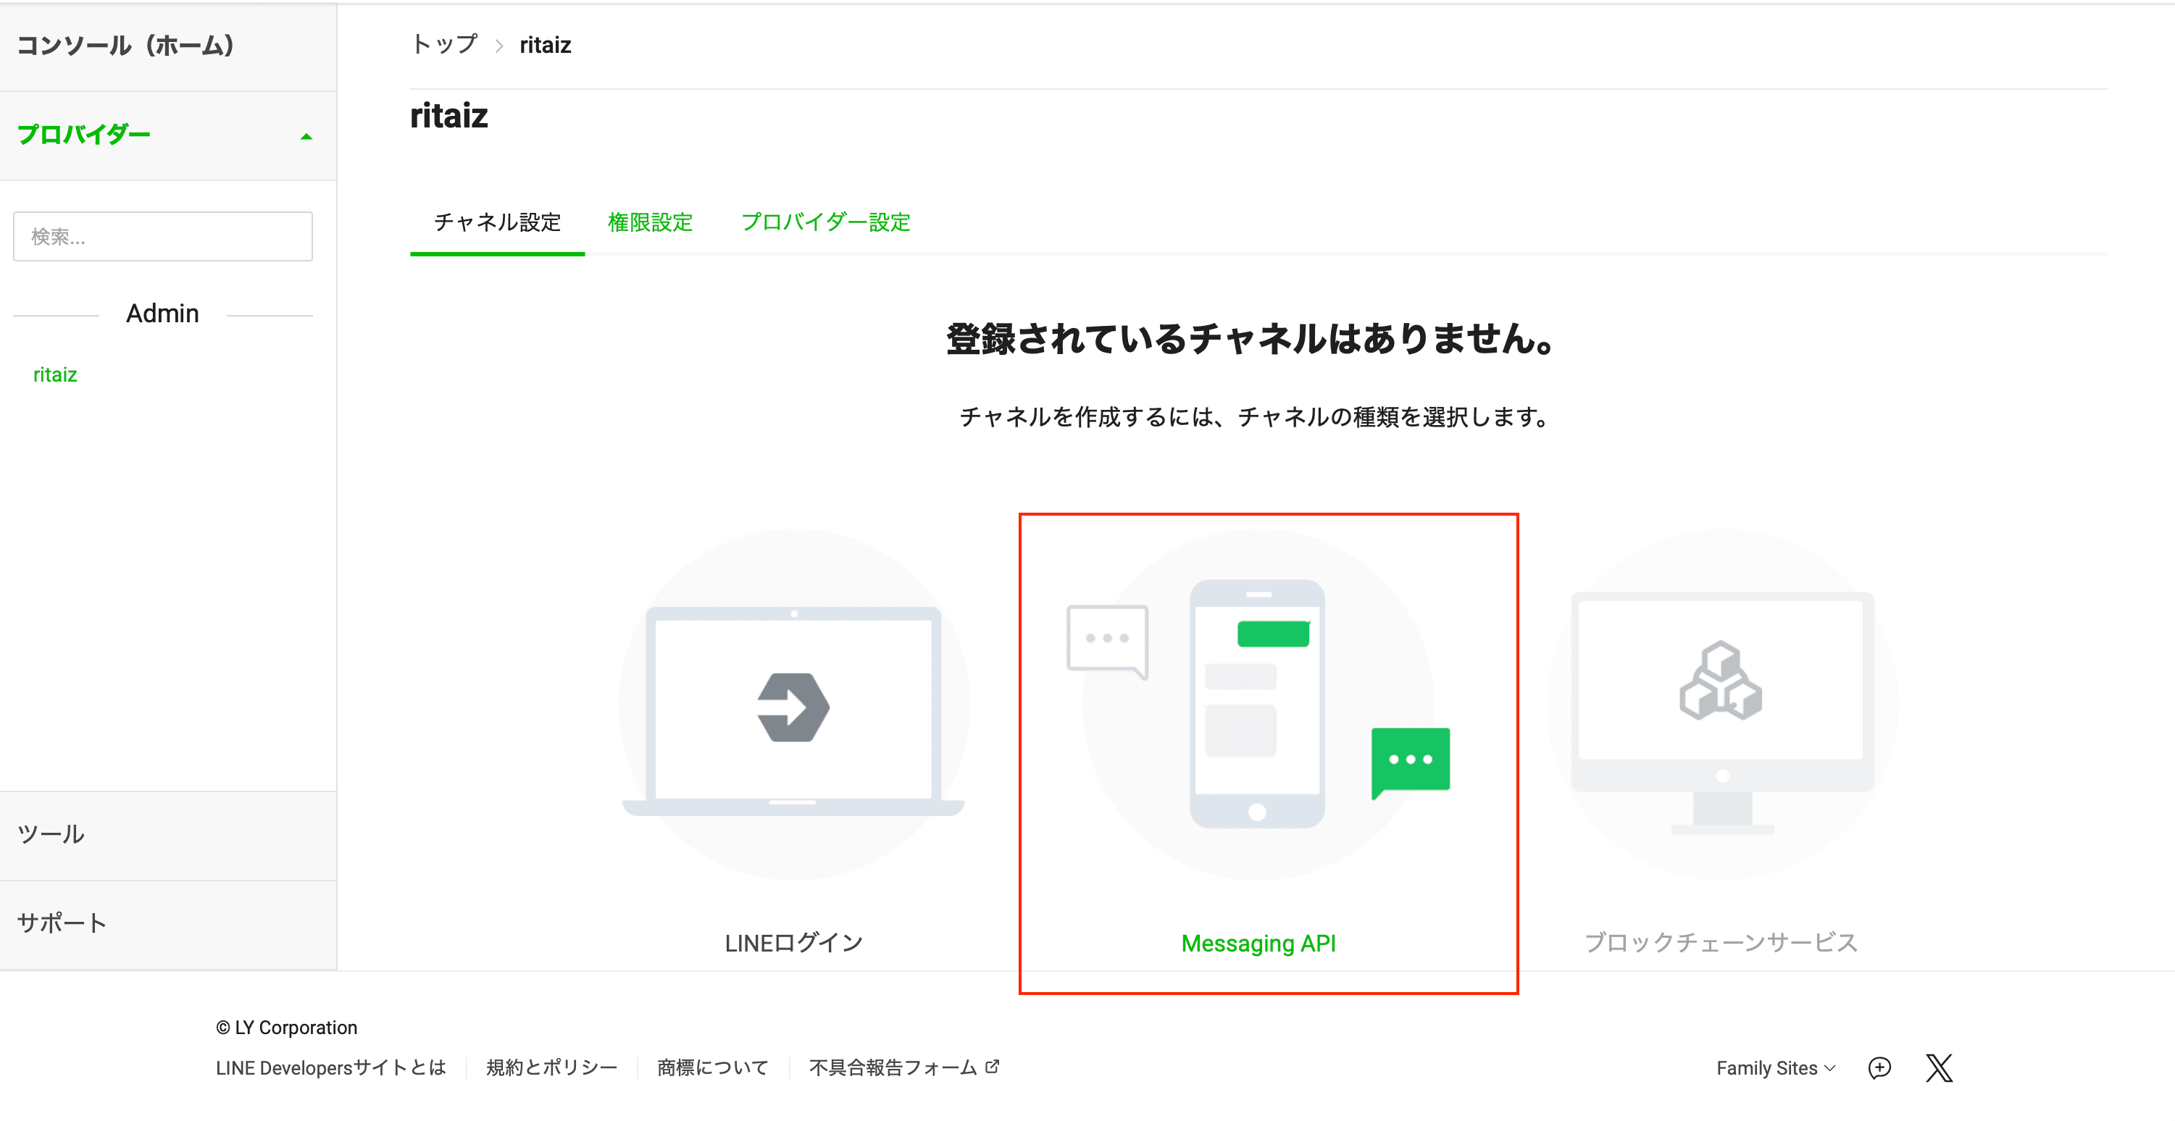Open the 規約とポリシー footer link
Image resolution: width=2175 pixels, height=1121 pixels.
pyautogui.click(x=551, y=1068)
